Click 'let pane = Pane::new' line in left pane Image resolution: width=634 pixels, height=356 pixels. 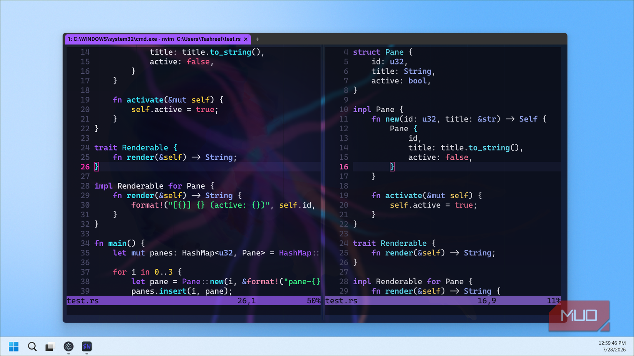point(226,281)
